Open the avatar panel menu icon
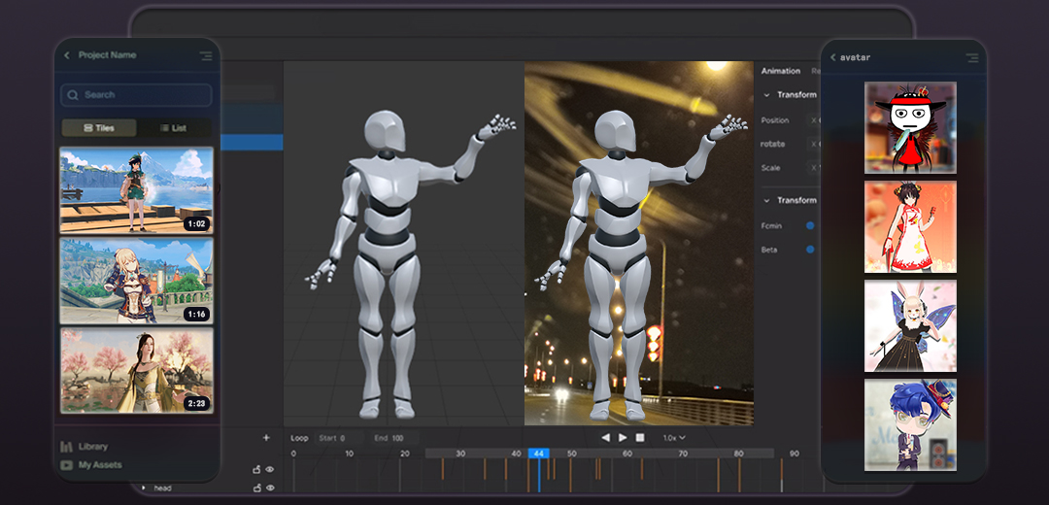 pos(971,58)
